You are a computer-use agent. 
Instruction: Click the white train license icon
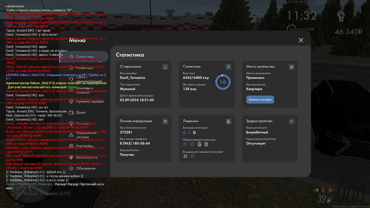pos(199,144)
